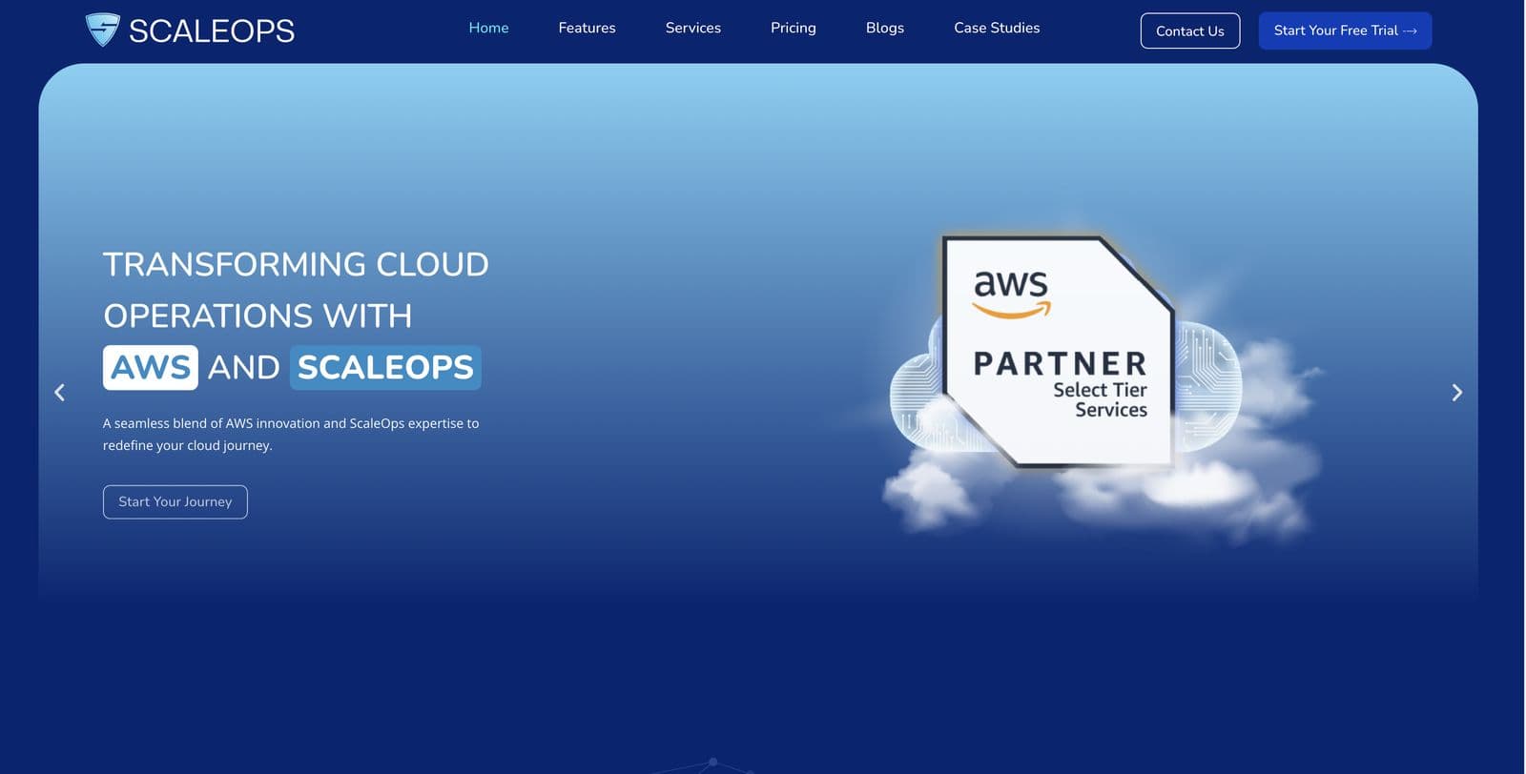
Task: Click the Contact Us button
Action: coord(1190,31)
